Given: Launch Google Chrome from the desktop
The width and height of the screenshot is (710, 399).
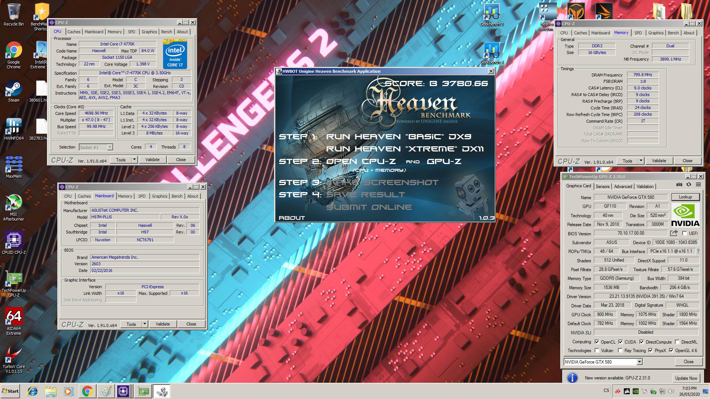Looking at the screenshot, I should tap(14, 55).
